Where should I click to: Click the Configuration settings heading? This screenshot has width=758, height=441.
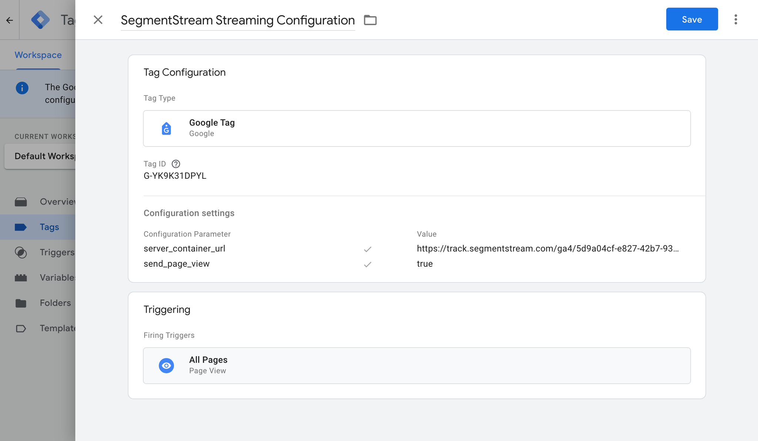pyautogui.click(x=189, y=213)
